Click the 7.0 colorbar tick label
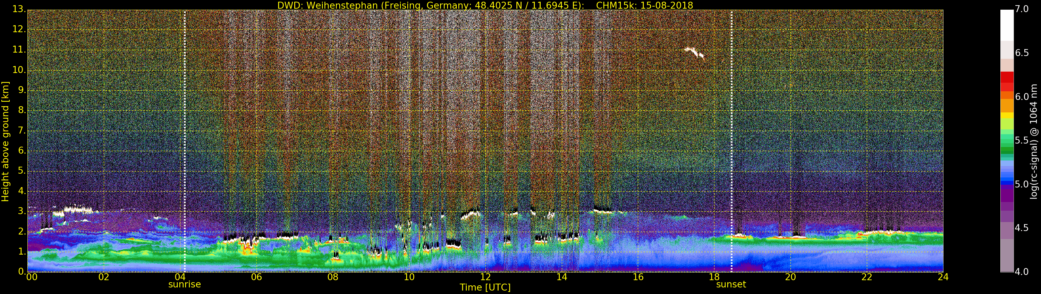Screen dimensions: 1041x294 (x=1022, y=9)
